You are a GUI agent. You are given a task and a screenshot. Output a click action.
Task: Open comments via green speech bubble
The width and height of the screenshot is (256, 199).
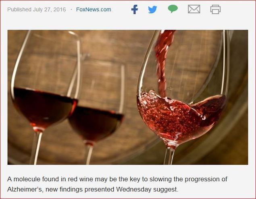pos(173,9)
